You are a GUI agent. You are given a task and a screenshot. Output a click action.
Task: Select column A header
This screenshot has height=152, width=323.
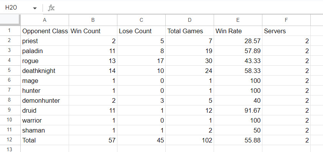45,20
